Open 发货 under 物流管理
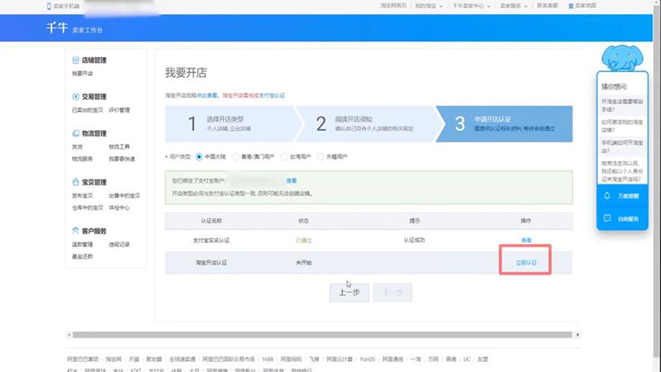Image resolution: width=661 pixels, height=372 pixels. tap(77, 147)
